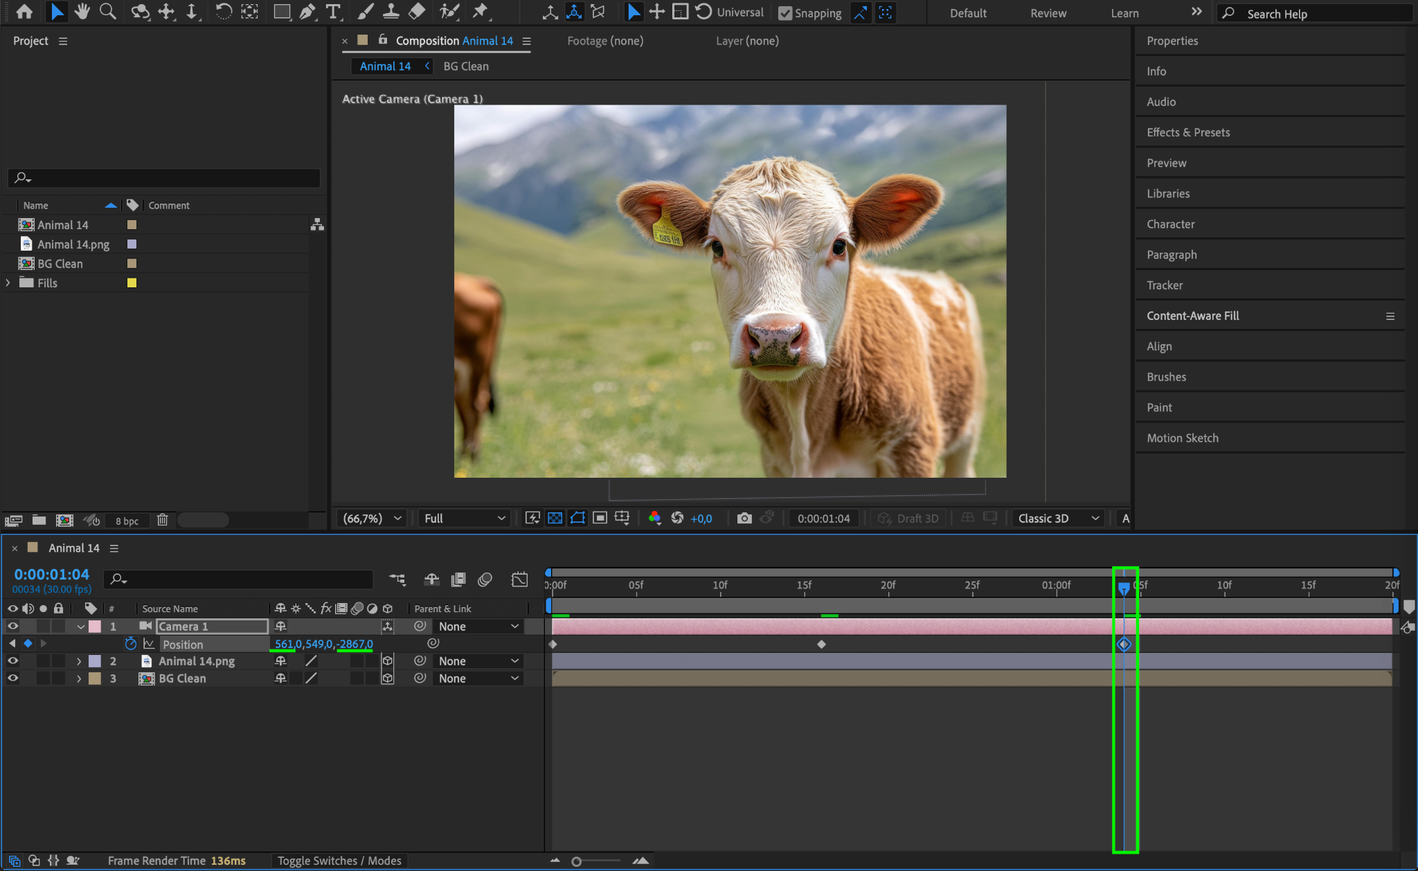Select the Pen tool
The height and width of the screenshot is (871, 1418).
[307, 12]
